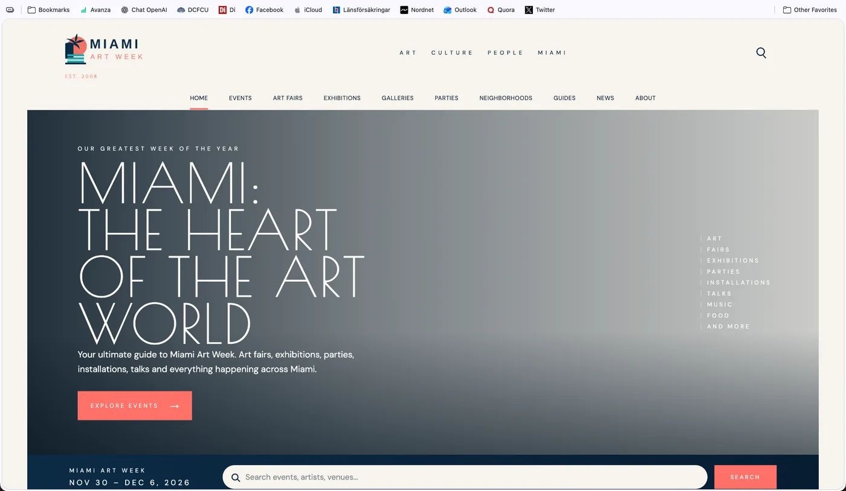Open the Chat OpenAI bookmark

pyautogui.click(x=144, y=10)
